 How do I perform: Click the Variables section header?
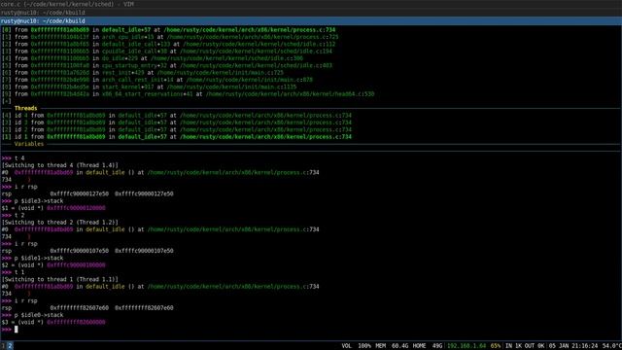29,144
